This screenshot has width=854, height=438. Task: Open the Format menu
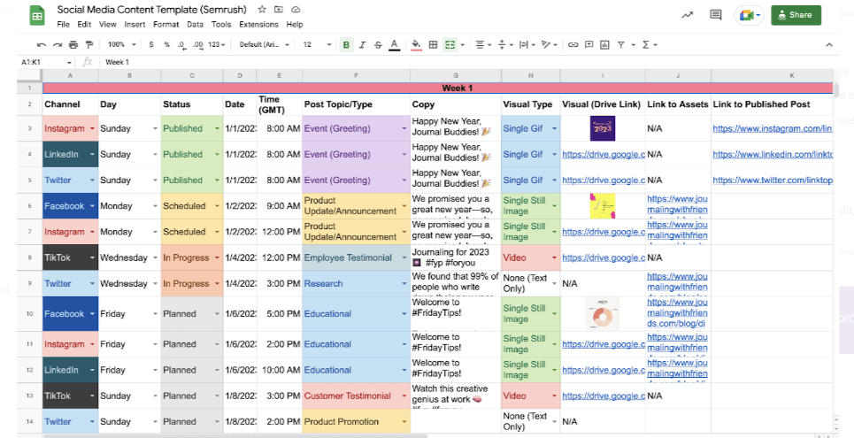coord(166,25)
